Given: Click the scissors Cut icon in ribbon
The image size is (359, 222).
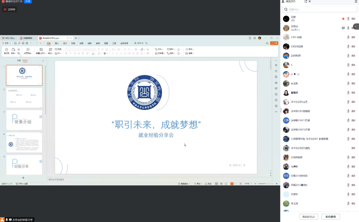Looking at the screenshot, I should point(19,49).
